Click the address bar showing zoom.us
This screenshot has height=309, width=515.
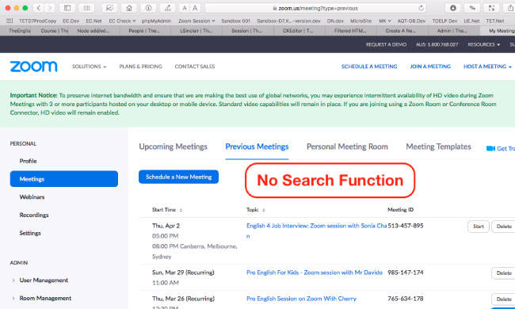coord(315,8)
